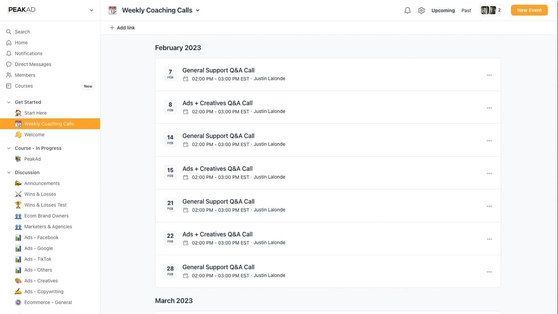Open the Feb 8 Ads + Creatives call
This screenshot has width=558, height=314.
[x=217, y=103]
